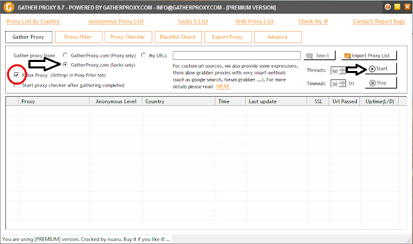Open the help question-mark icon in title bar

[x=387, y=7]
